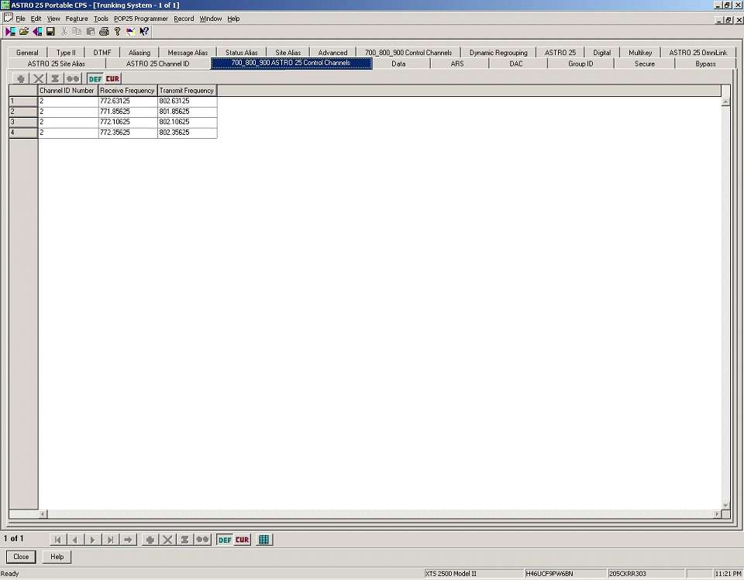Screen dimensions: 744x580
Task: Click the Read Device toolbar icon
Action: [10, 32]
